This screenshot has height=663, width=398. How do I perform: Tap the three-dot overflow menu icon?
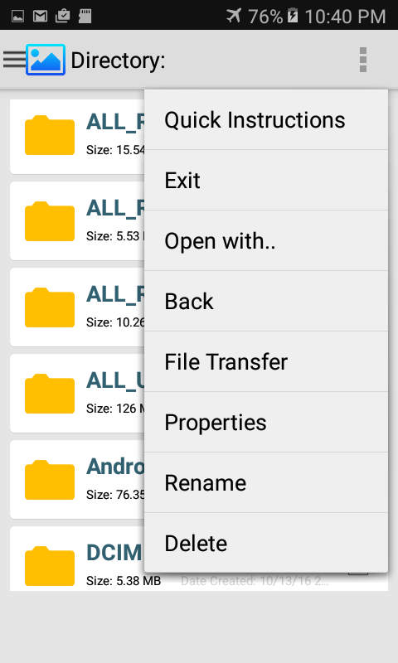point(363,60)
